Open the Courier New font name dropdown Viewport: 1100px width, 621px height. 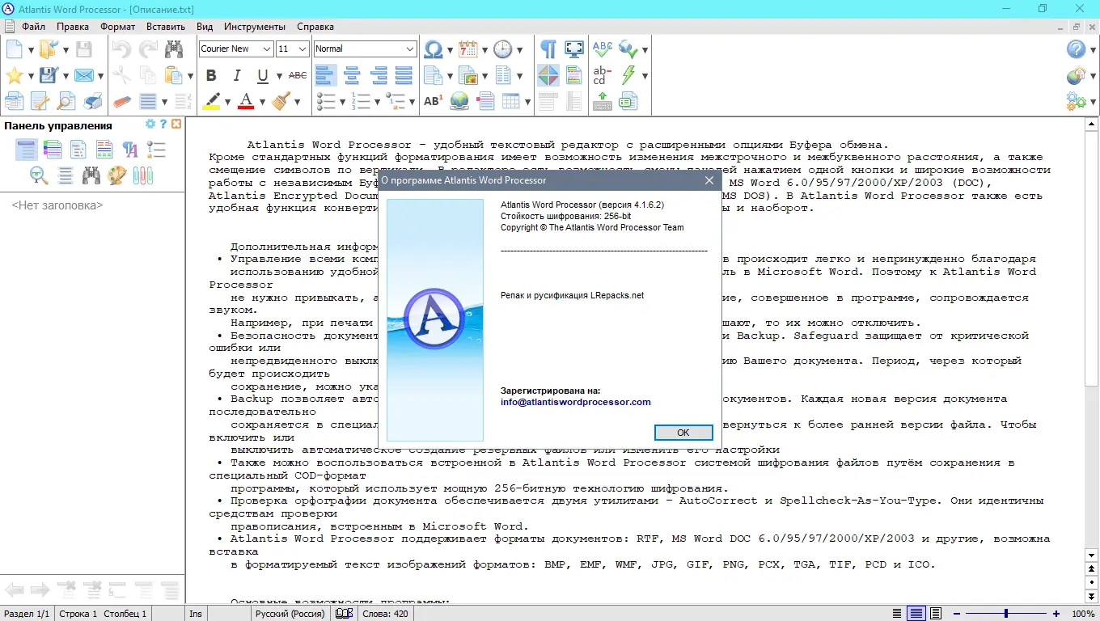[x=266, y=49]
